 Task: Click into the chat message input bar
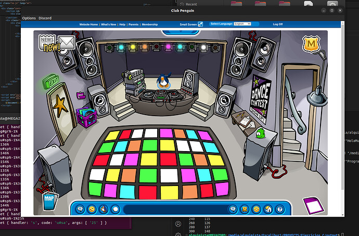coord(175,209)
